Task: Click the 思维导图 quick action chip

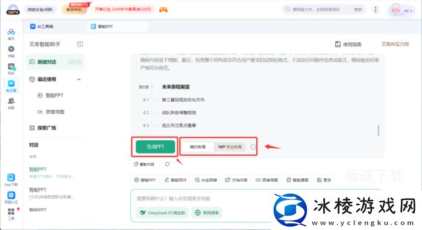Action: [266, 180]
